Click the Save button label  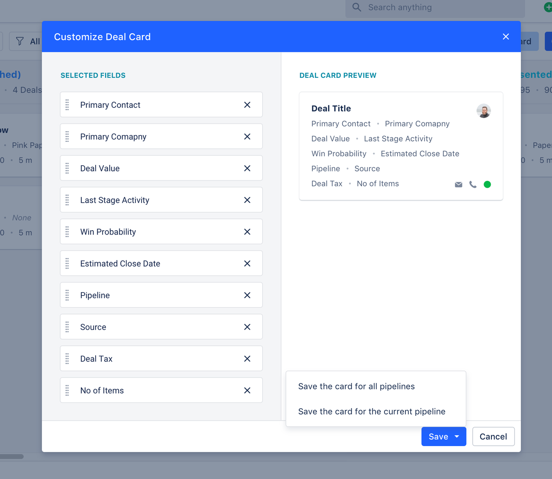point(438,437)
